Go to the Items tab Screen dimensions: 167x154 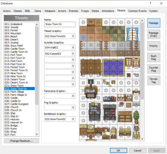38,11
